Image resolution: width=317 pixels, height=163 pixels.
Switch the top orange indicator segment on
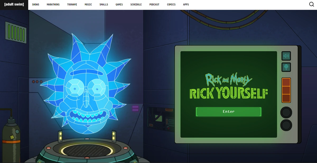point(286,82)
